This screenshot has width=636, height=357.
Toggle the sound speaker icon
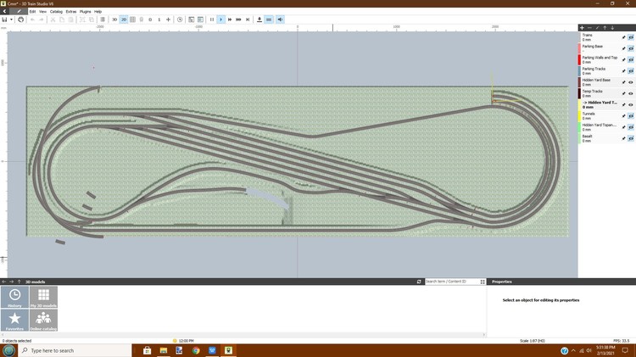pos(280,19)
